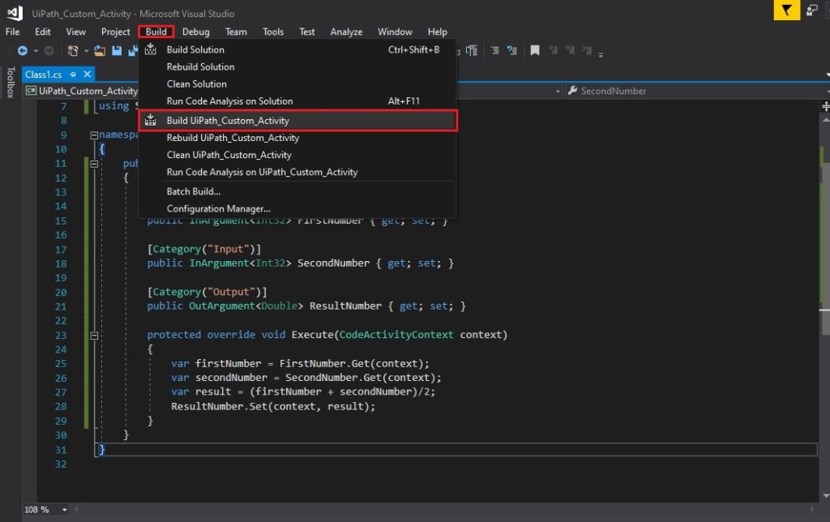This screenshot has width=830, height=522.
Task: Click the feedback icon beside notification flag
Action: pyautogui.click(x=811, y=10)
